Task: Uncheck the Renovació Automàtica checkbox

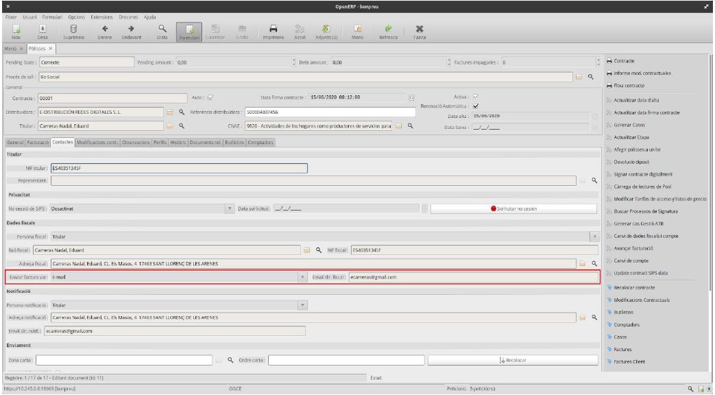Action: click(476, 106)
